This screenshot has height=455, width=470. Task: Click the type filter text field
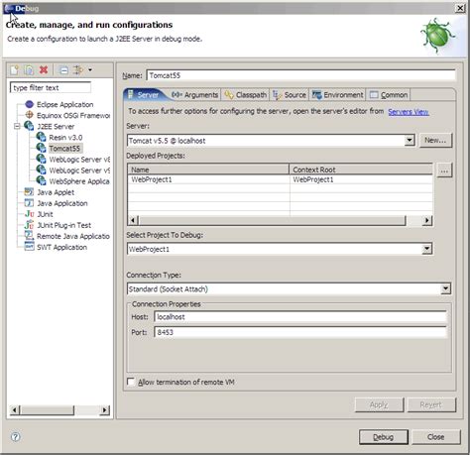point(51,87)
